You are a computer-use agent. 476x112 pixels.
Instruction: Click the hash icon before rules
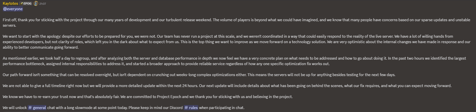[x=186, y=108]
